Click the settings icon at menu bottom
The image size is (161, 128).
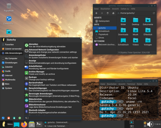click(x=3, y=118)
